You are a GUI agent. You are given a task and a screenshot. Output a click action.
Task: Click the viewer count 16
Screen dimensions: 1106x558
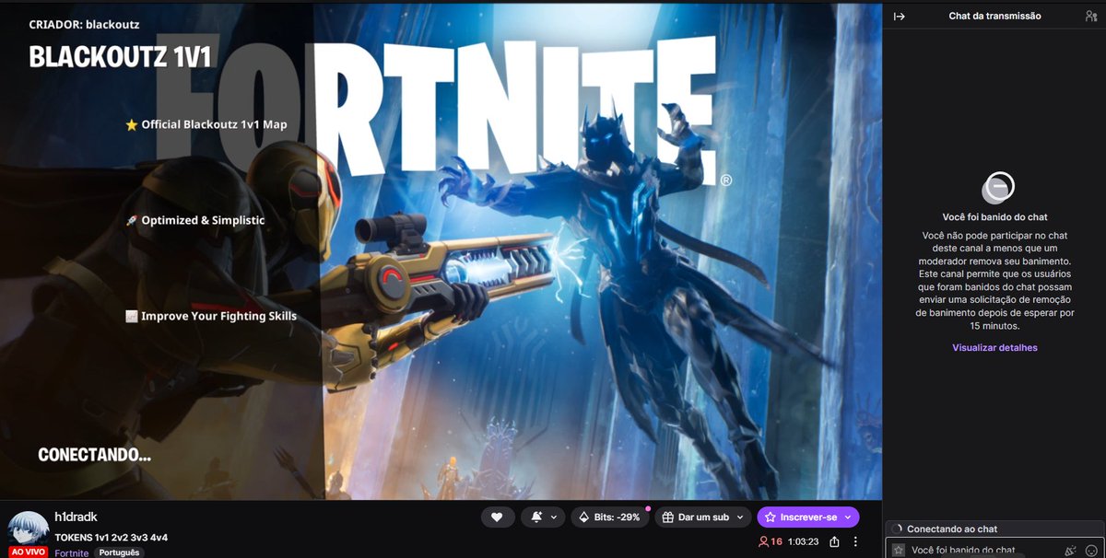[x=770, y=541]
